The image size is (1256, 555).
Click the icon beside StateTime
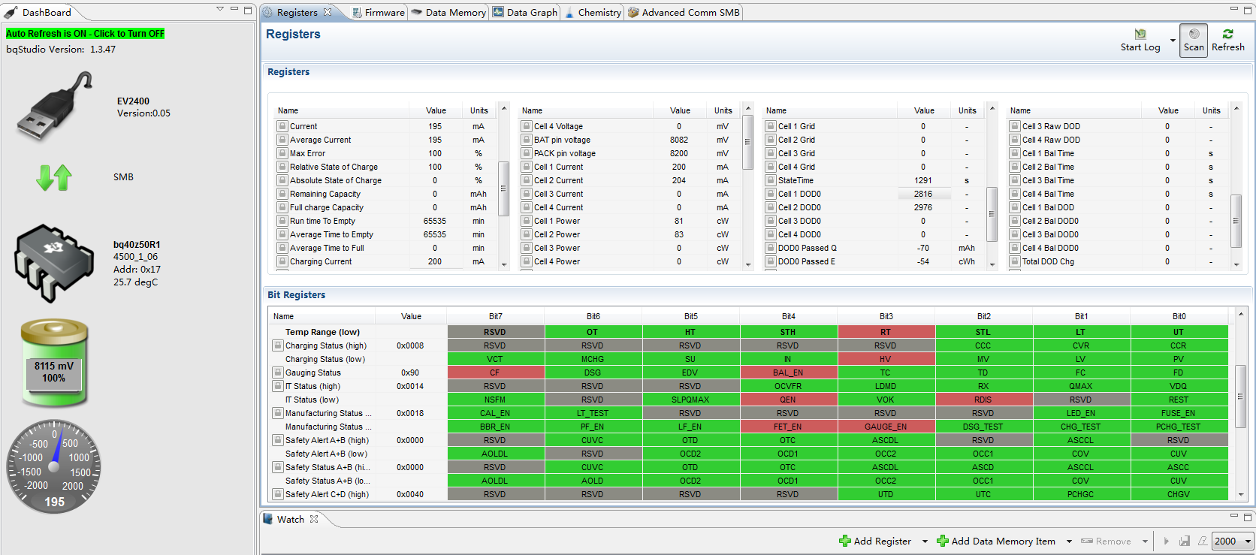coord(771,180)
